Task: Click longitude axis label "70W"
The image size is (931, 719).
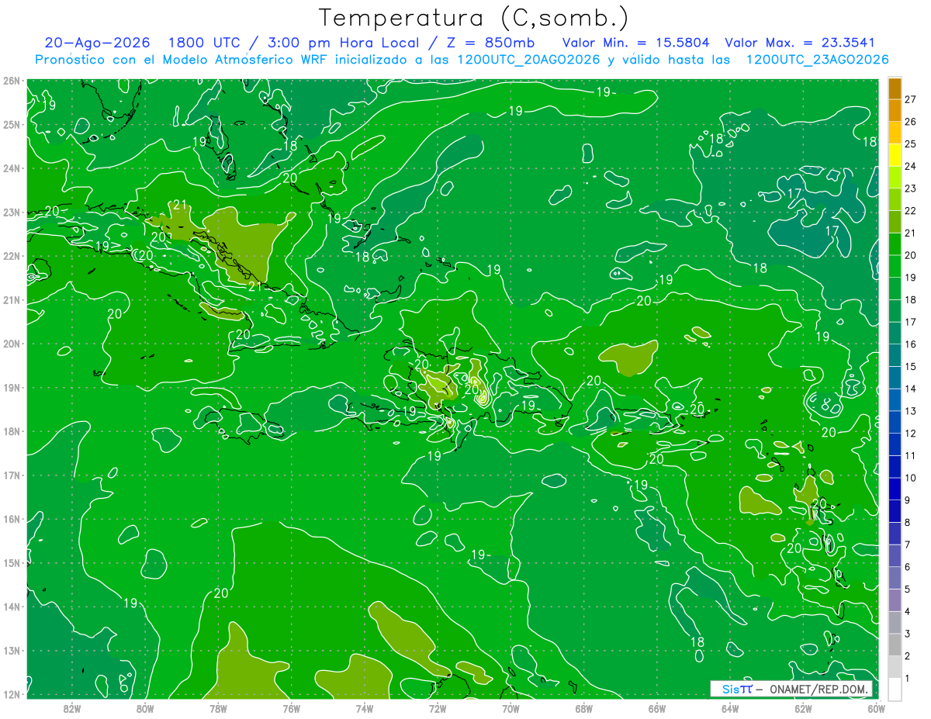Action: tap(510, 709)
